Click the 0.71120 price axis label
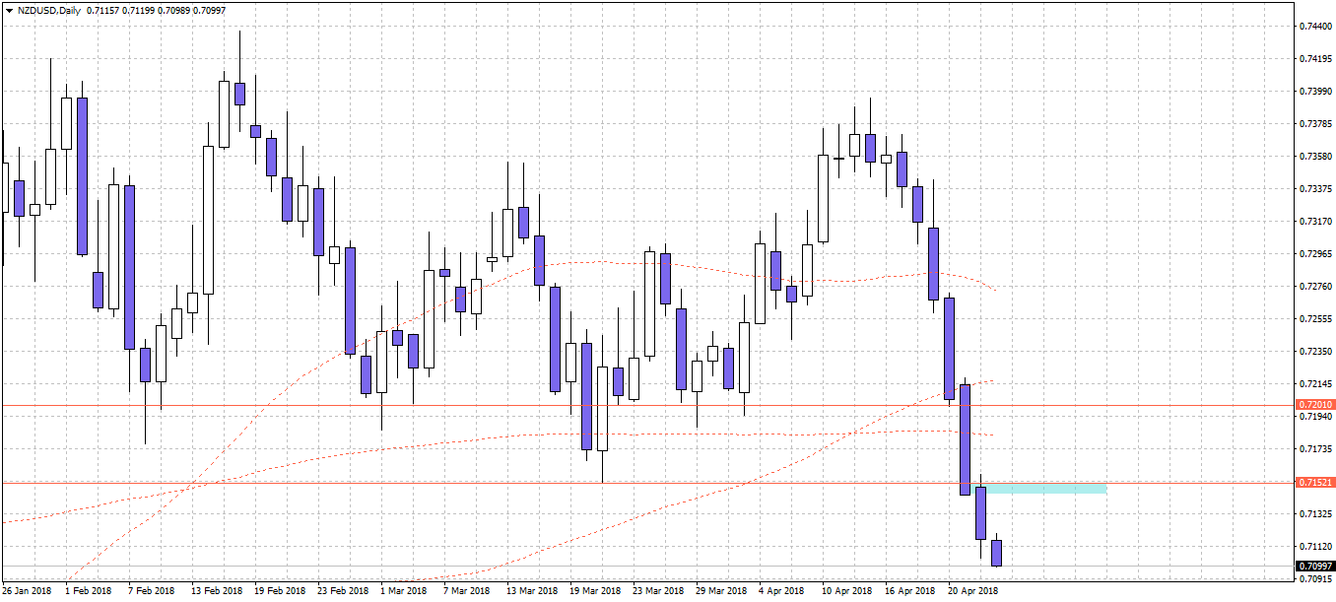The height and width of the screenshot is (602, 1336). coord(1316,546)
